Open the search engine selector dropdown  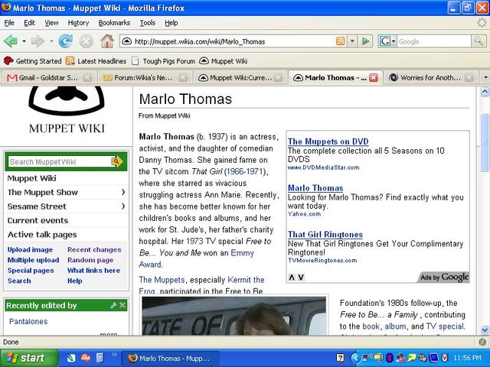(x=394, y=41)
